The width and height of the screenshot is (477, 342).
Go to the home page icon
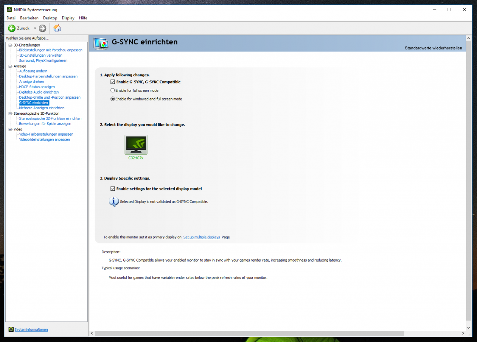point(57,28)
